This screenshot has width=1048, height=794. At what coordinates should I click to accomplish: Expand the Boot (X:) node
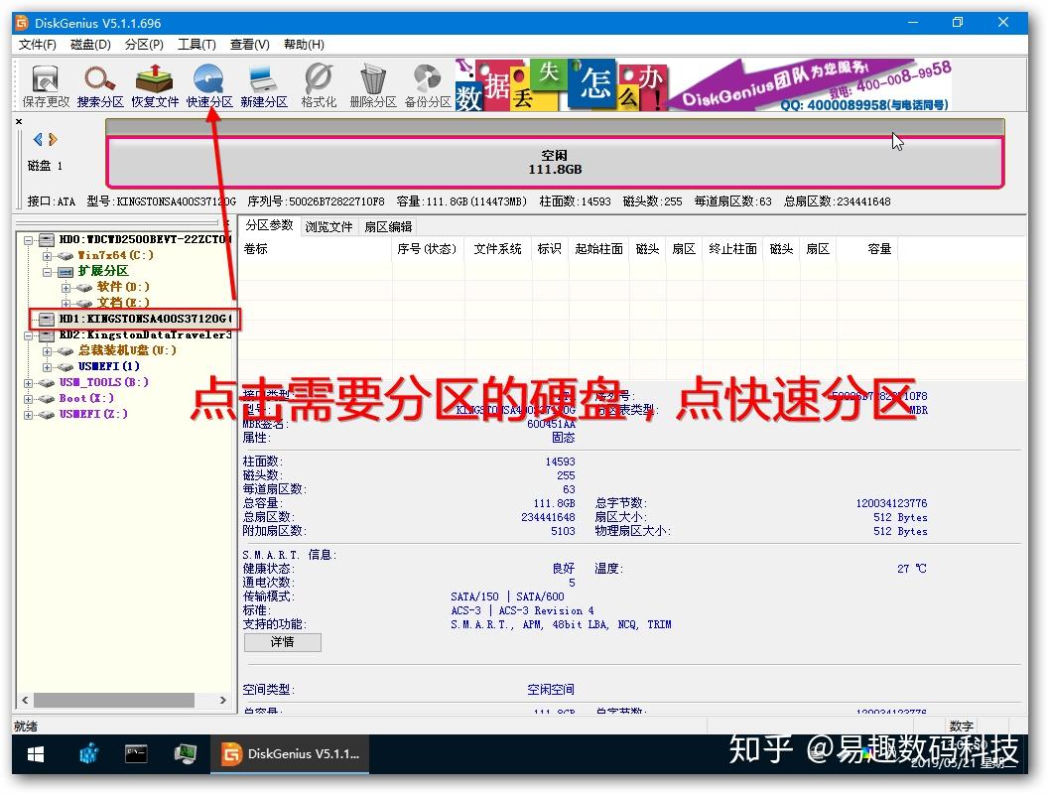28,398
